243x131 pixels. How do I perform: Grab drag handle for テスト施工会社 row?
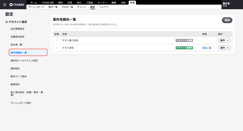pos(57,40)
